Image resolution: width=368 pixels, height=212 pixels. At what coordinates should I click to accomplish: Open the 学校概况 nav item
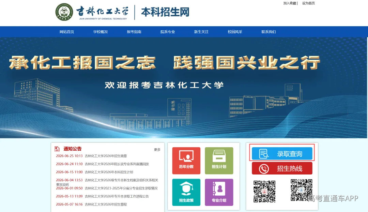coord(101,32)
